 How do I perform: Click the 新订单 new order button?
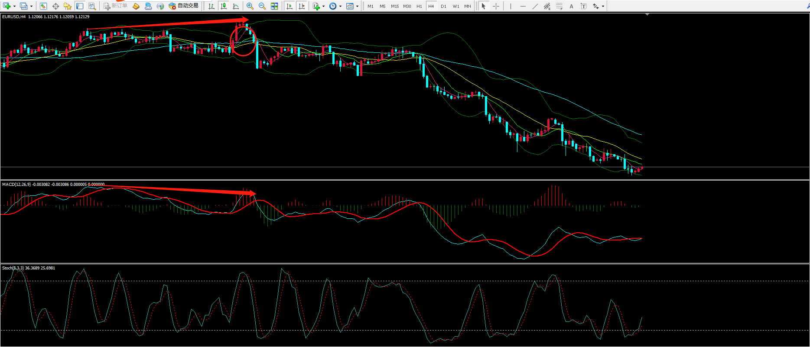(116, 6)
